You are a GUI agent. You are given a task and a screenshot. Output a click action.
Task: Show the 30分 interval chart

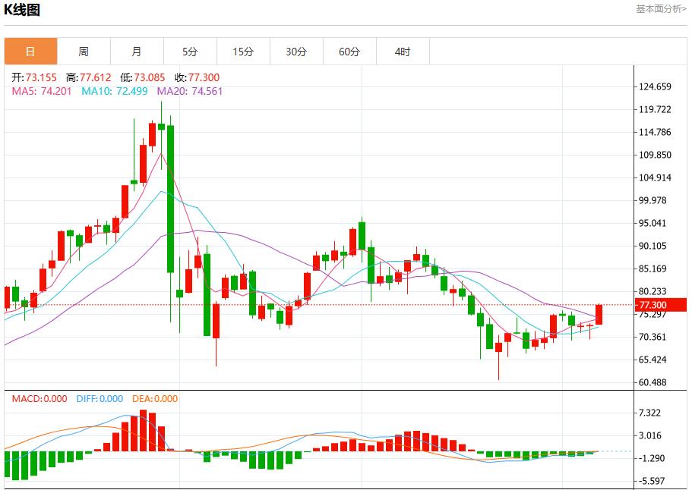coord(296,52)
